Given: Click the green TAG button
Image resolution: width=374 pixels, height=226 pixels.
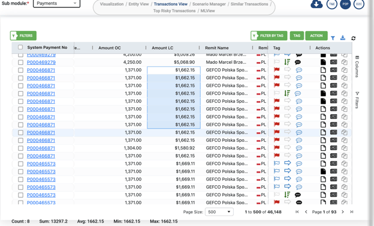Looking at the screenshot, I should (x=297, y=36).
